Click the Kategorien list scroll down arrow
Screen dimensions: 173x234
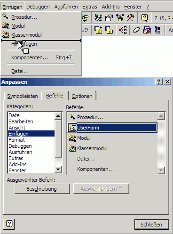(58, 169)
